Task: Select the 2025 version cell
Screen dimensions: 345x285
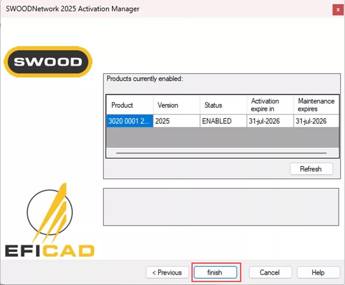Action: pos(176,121)
